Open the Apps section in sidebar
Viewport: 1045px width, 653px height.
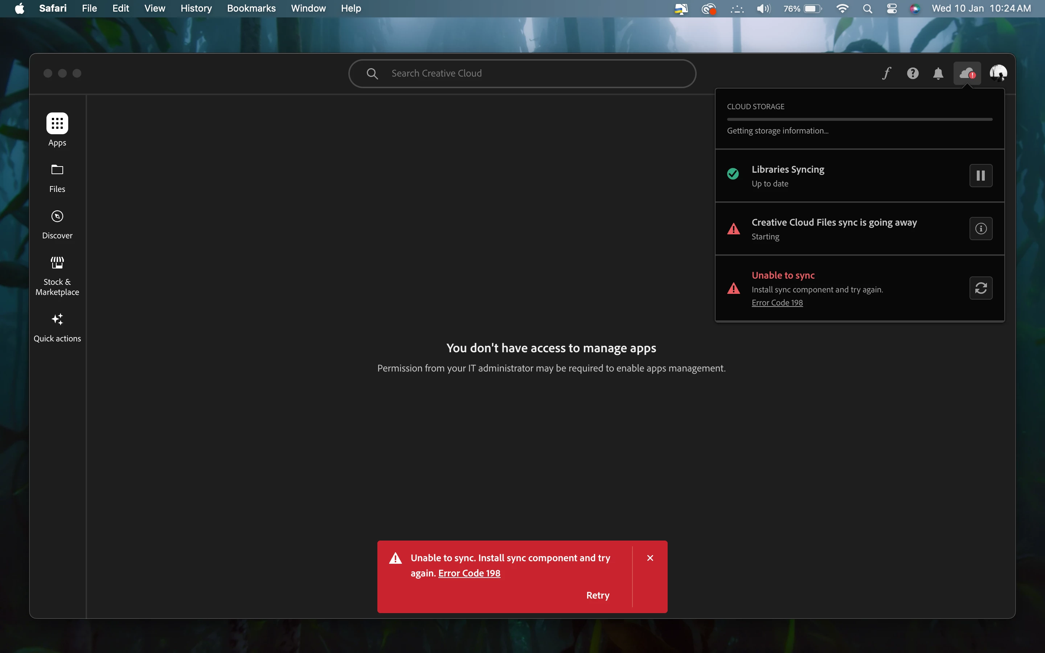[x=57, y=124]
